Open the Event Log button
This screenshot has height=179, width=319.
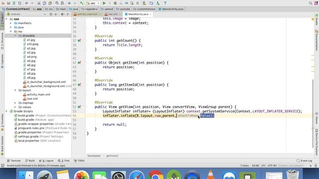click(305, 161)
